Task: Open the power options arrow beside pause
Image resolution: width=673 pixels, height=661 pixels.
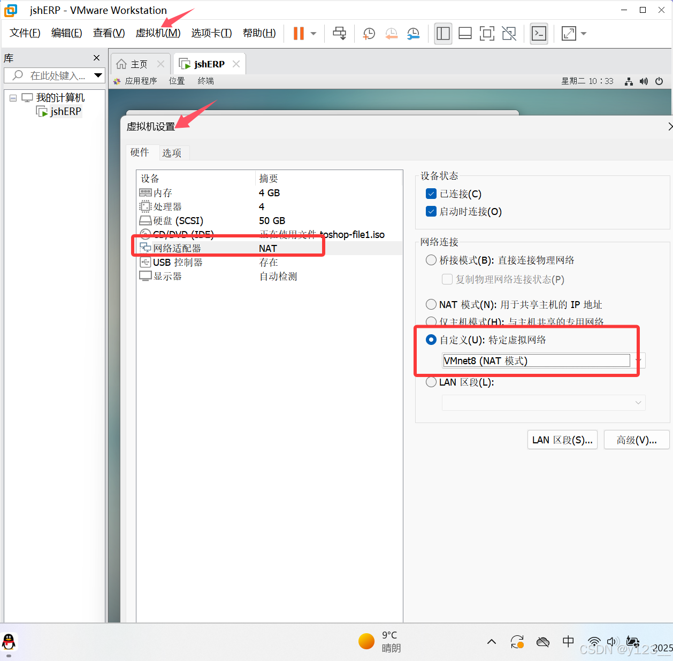Action: coord(313,34)
